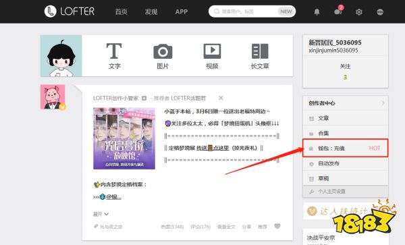This screenshot has width=405, height=245.
Task: Open the 首页 home menu item
Action: point(121,11)
